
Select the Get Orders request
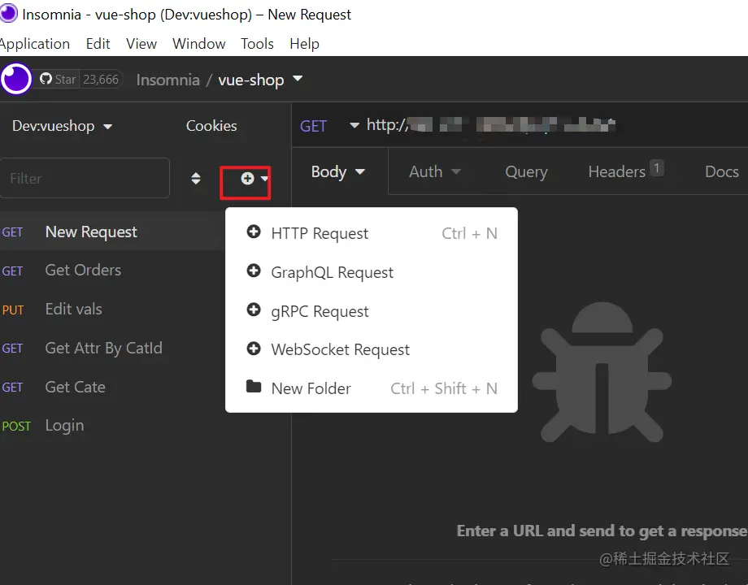pos(112,271)
